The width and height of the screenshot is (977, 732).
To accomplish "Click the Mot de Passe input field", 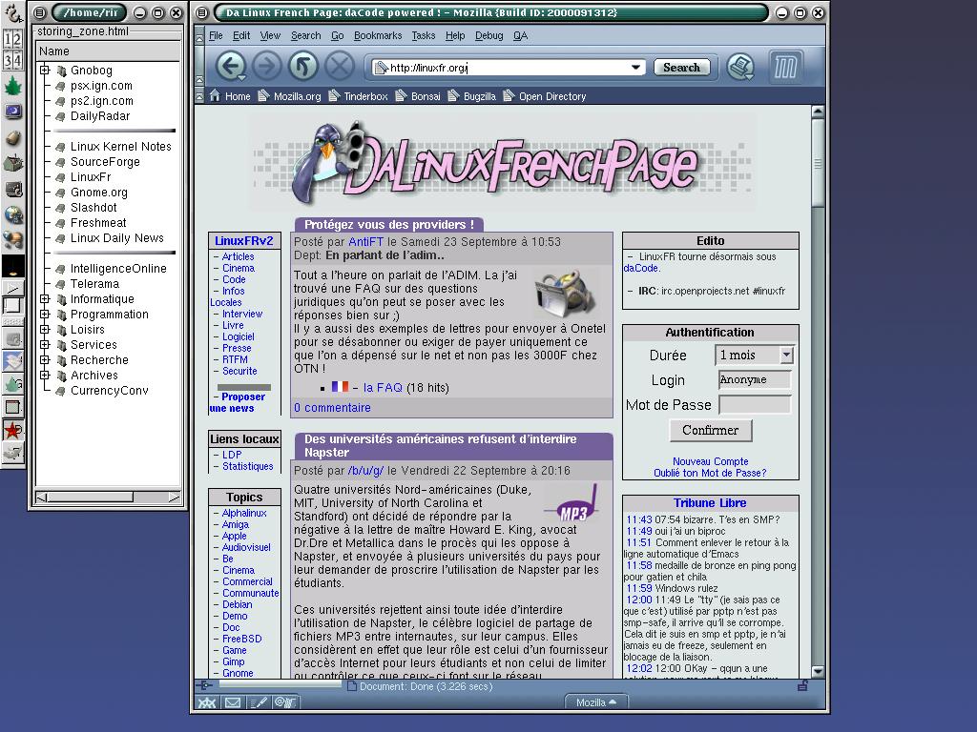I will pyautogui.click(x=755, y=405).
